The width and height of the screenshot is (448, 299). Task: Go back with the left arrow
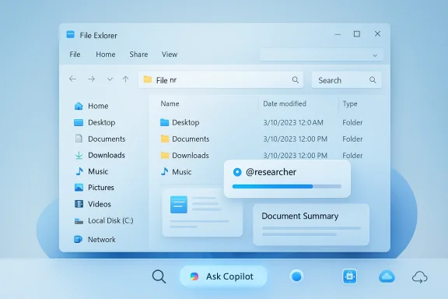coord(73,79)
